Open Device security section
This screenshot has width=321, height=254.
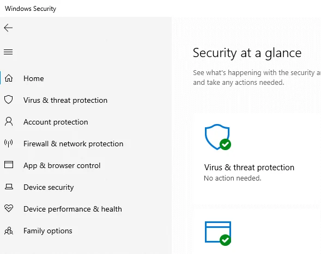pos(49,188)
